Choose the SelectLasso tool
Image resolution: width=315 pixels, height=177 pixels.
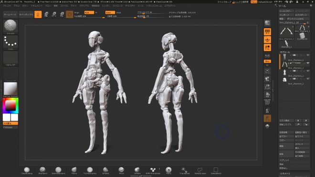point(200,171)
